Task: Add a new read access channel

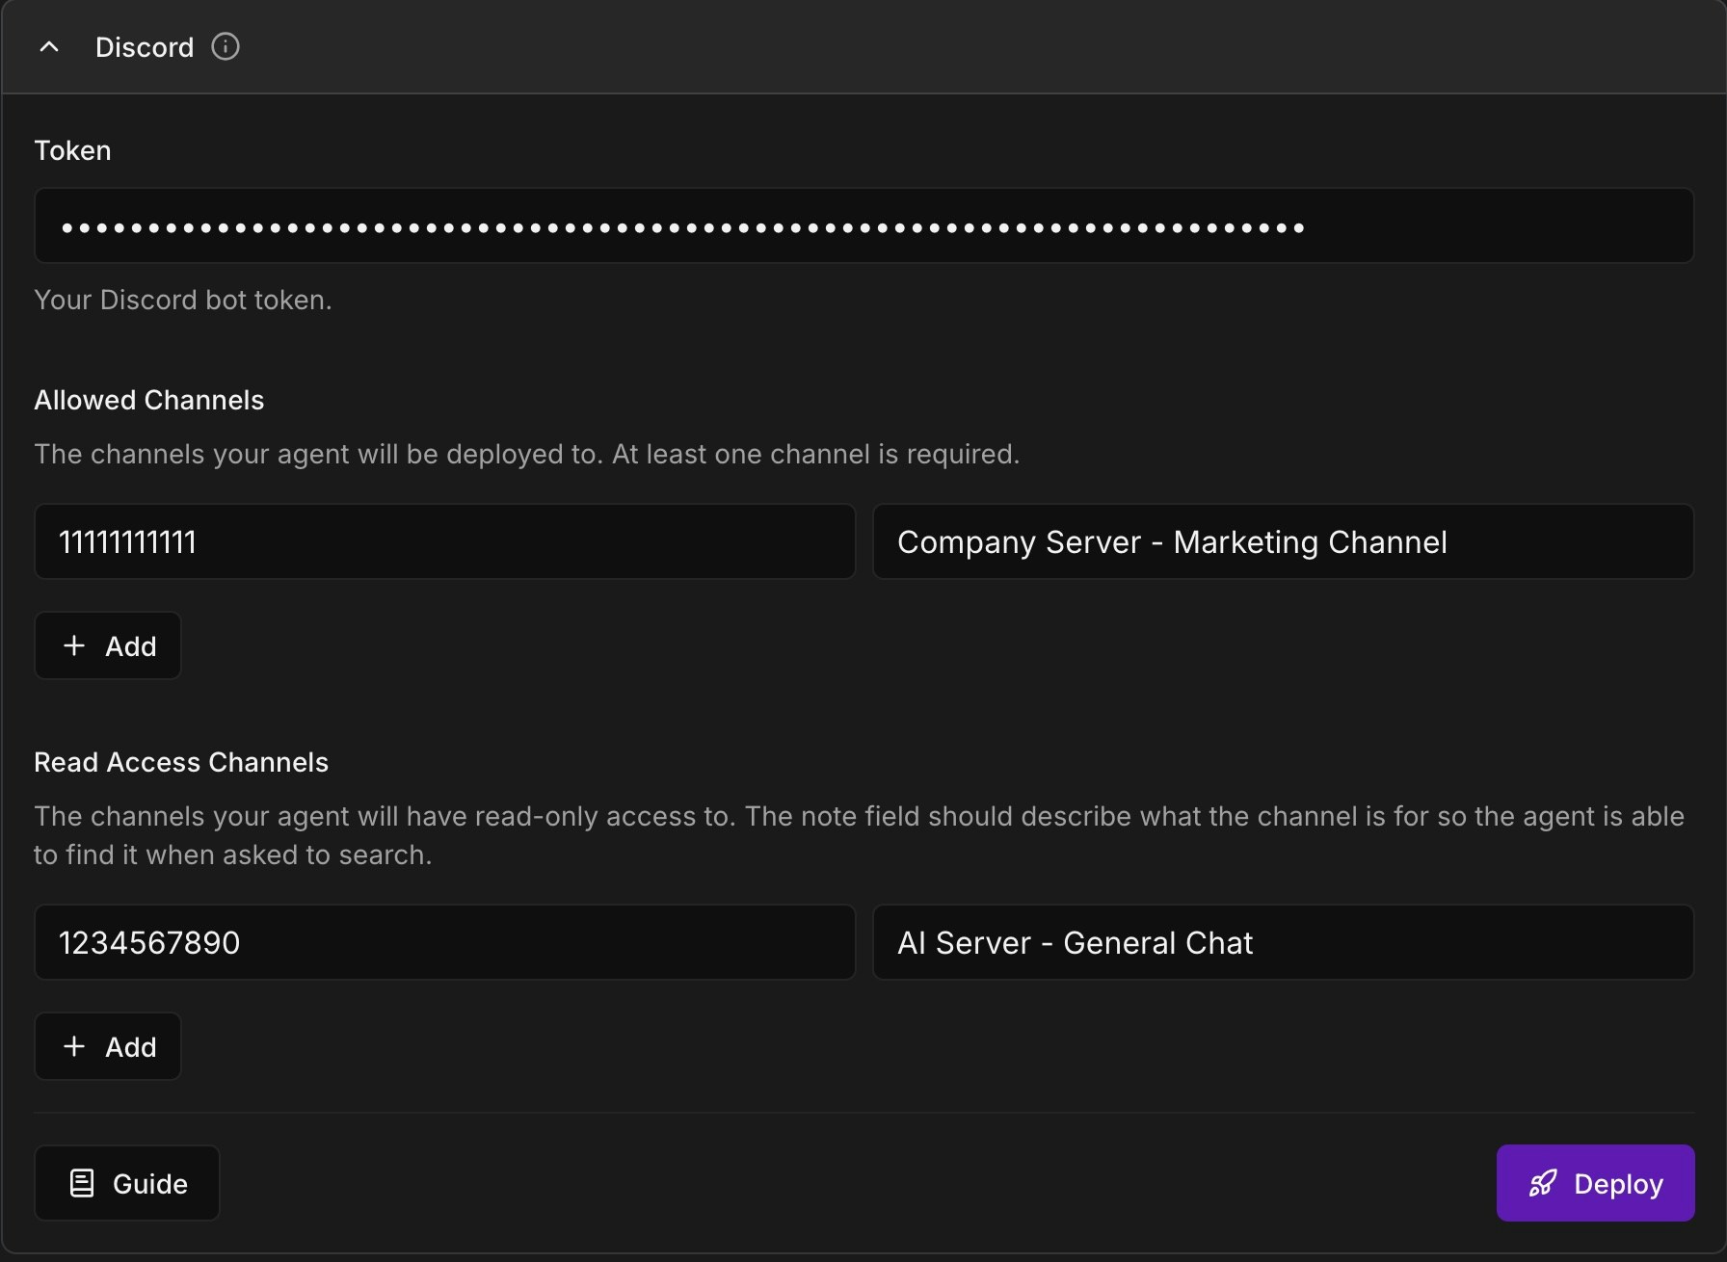Action: (x=107, y=1046)
